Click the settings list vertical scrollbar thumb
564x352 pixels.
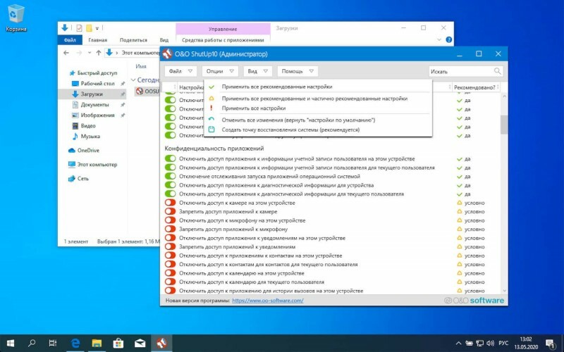[504, 125]
